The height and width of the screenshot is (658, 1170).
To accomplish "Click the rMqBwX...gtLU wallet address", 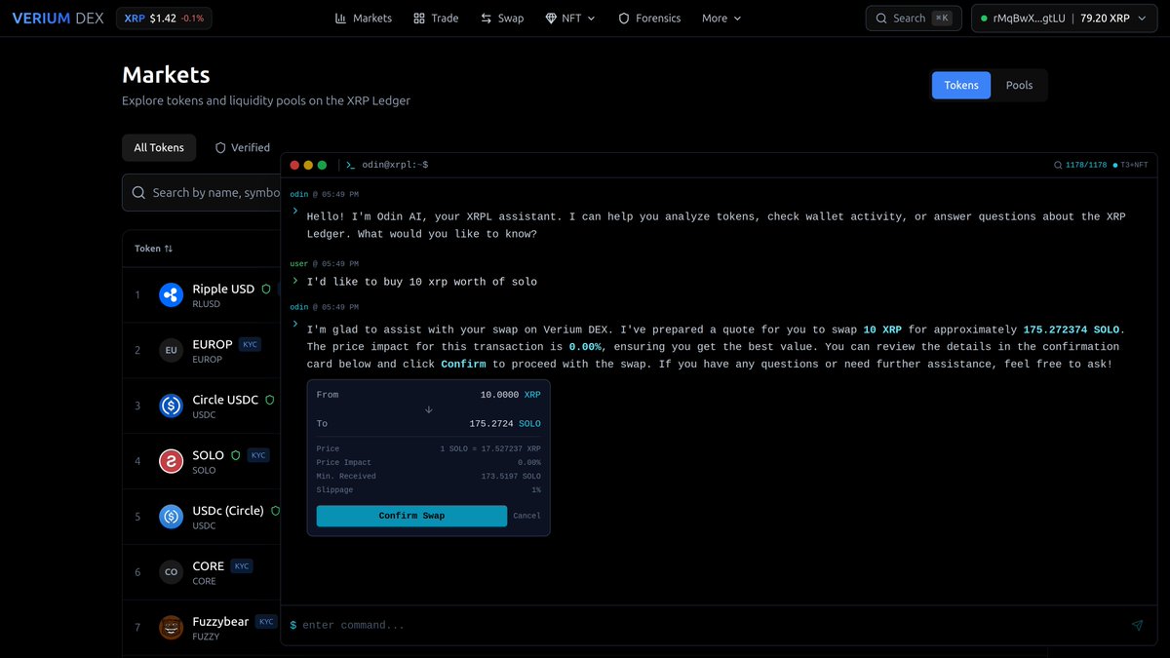I will tap(1030, 19).
